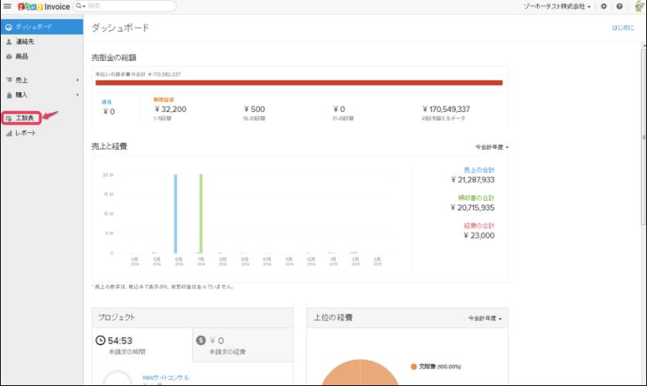Click the 54:53 unbilled hours value

coord(120,340)
